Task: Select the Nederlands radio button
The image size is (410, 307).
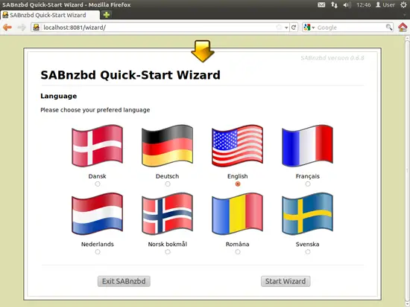Action: click(x=98, y=252)
